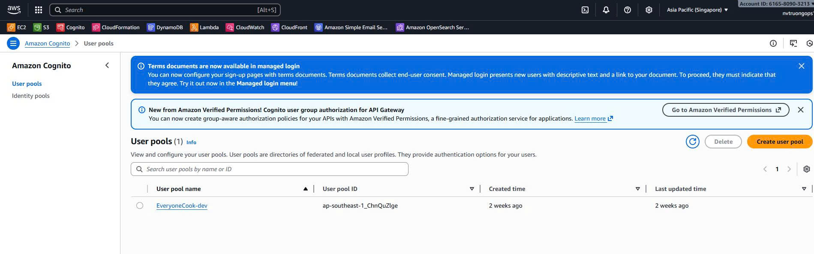Collapse the Amazon Cognito sidebar
This screenshot has width=814, height=254.
[107, 65]
